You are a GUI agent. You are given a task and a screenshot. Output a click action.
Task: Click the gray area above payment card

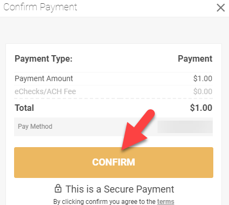coord(114,30)
